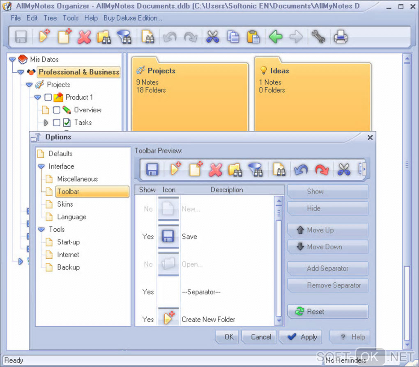This screenshot has width=419, height=367.
Task: Collapse the Tools options group
Action: click(41, 229)
